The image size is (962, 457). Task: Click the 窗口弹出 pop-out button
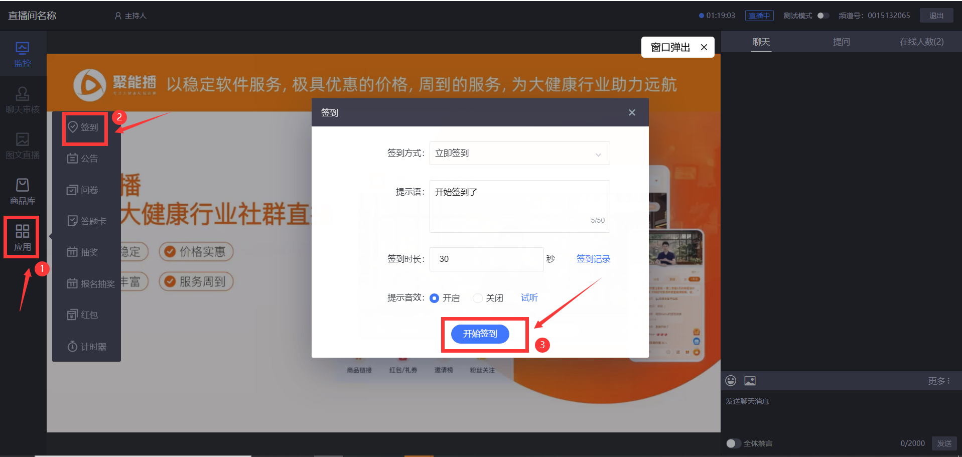tap(670, 47)
